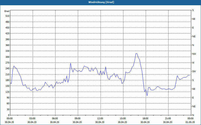Image resolution: width=201 pixels, height=125 pixels.
Task: Click the y-axis value '240'
Action: 8,68
